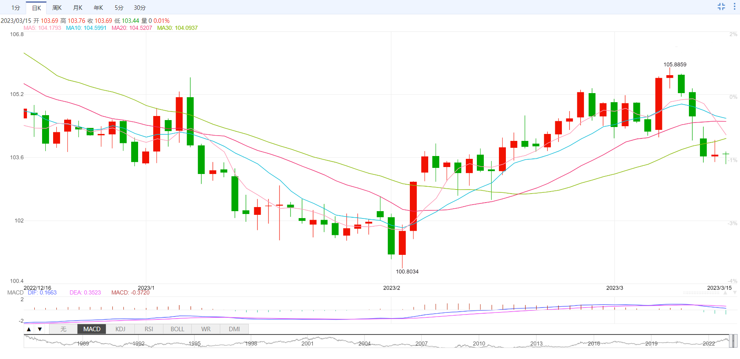Image resolution: width=740 pixels, height=359 pixels.
Task: Click the 100.8034 low price label
Action: 407,272
